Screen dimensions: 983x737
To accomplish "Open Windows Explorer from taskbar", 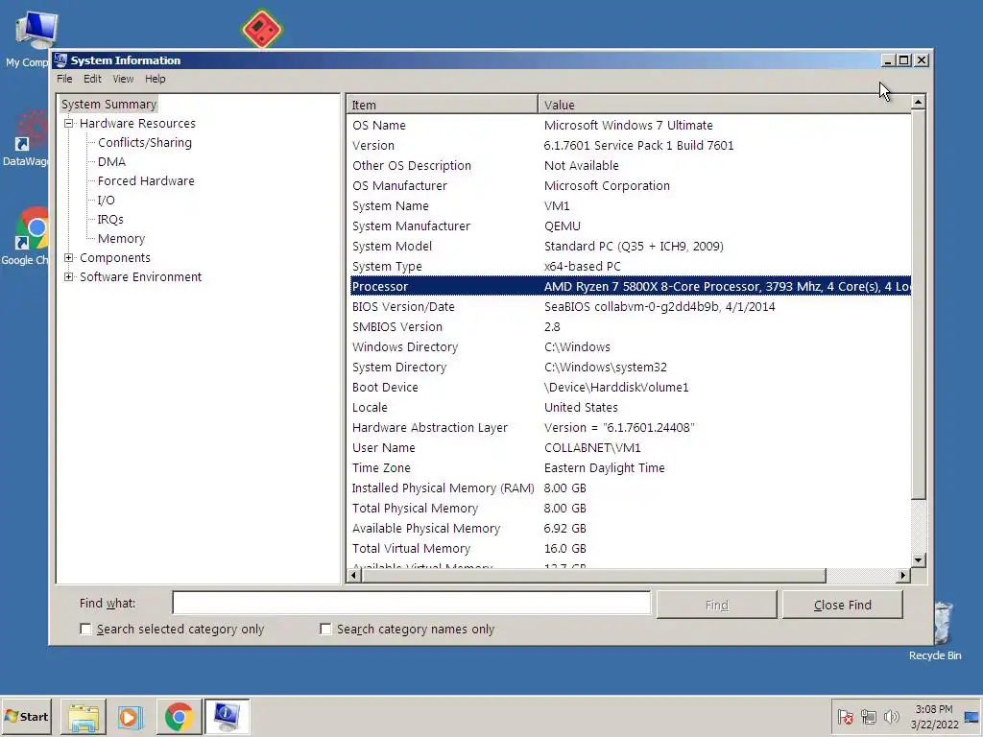I will (84, 716).
